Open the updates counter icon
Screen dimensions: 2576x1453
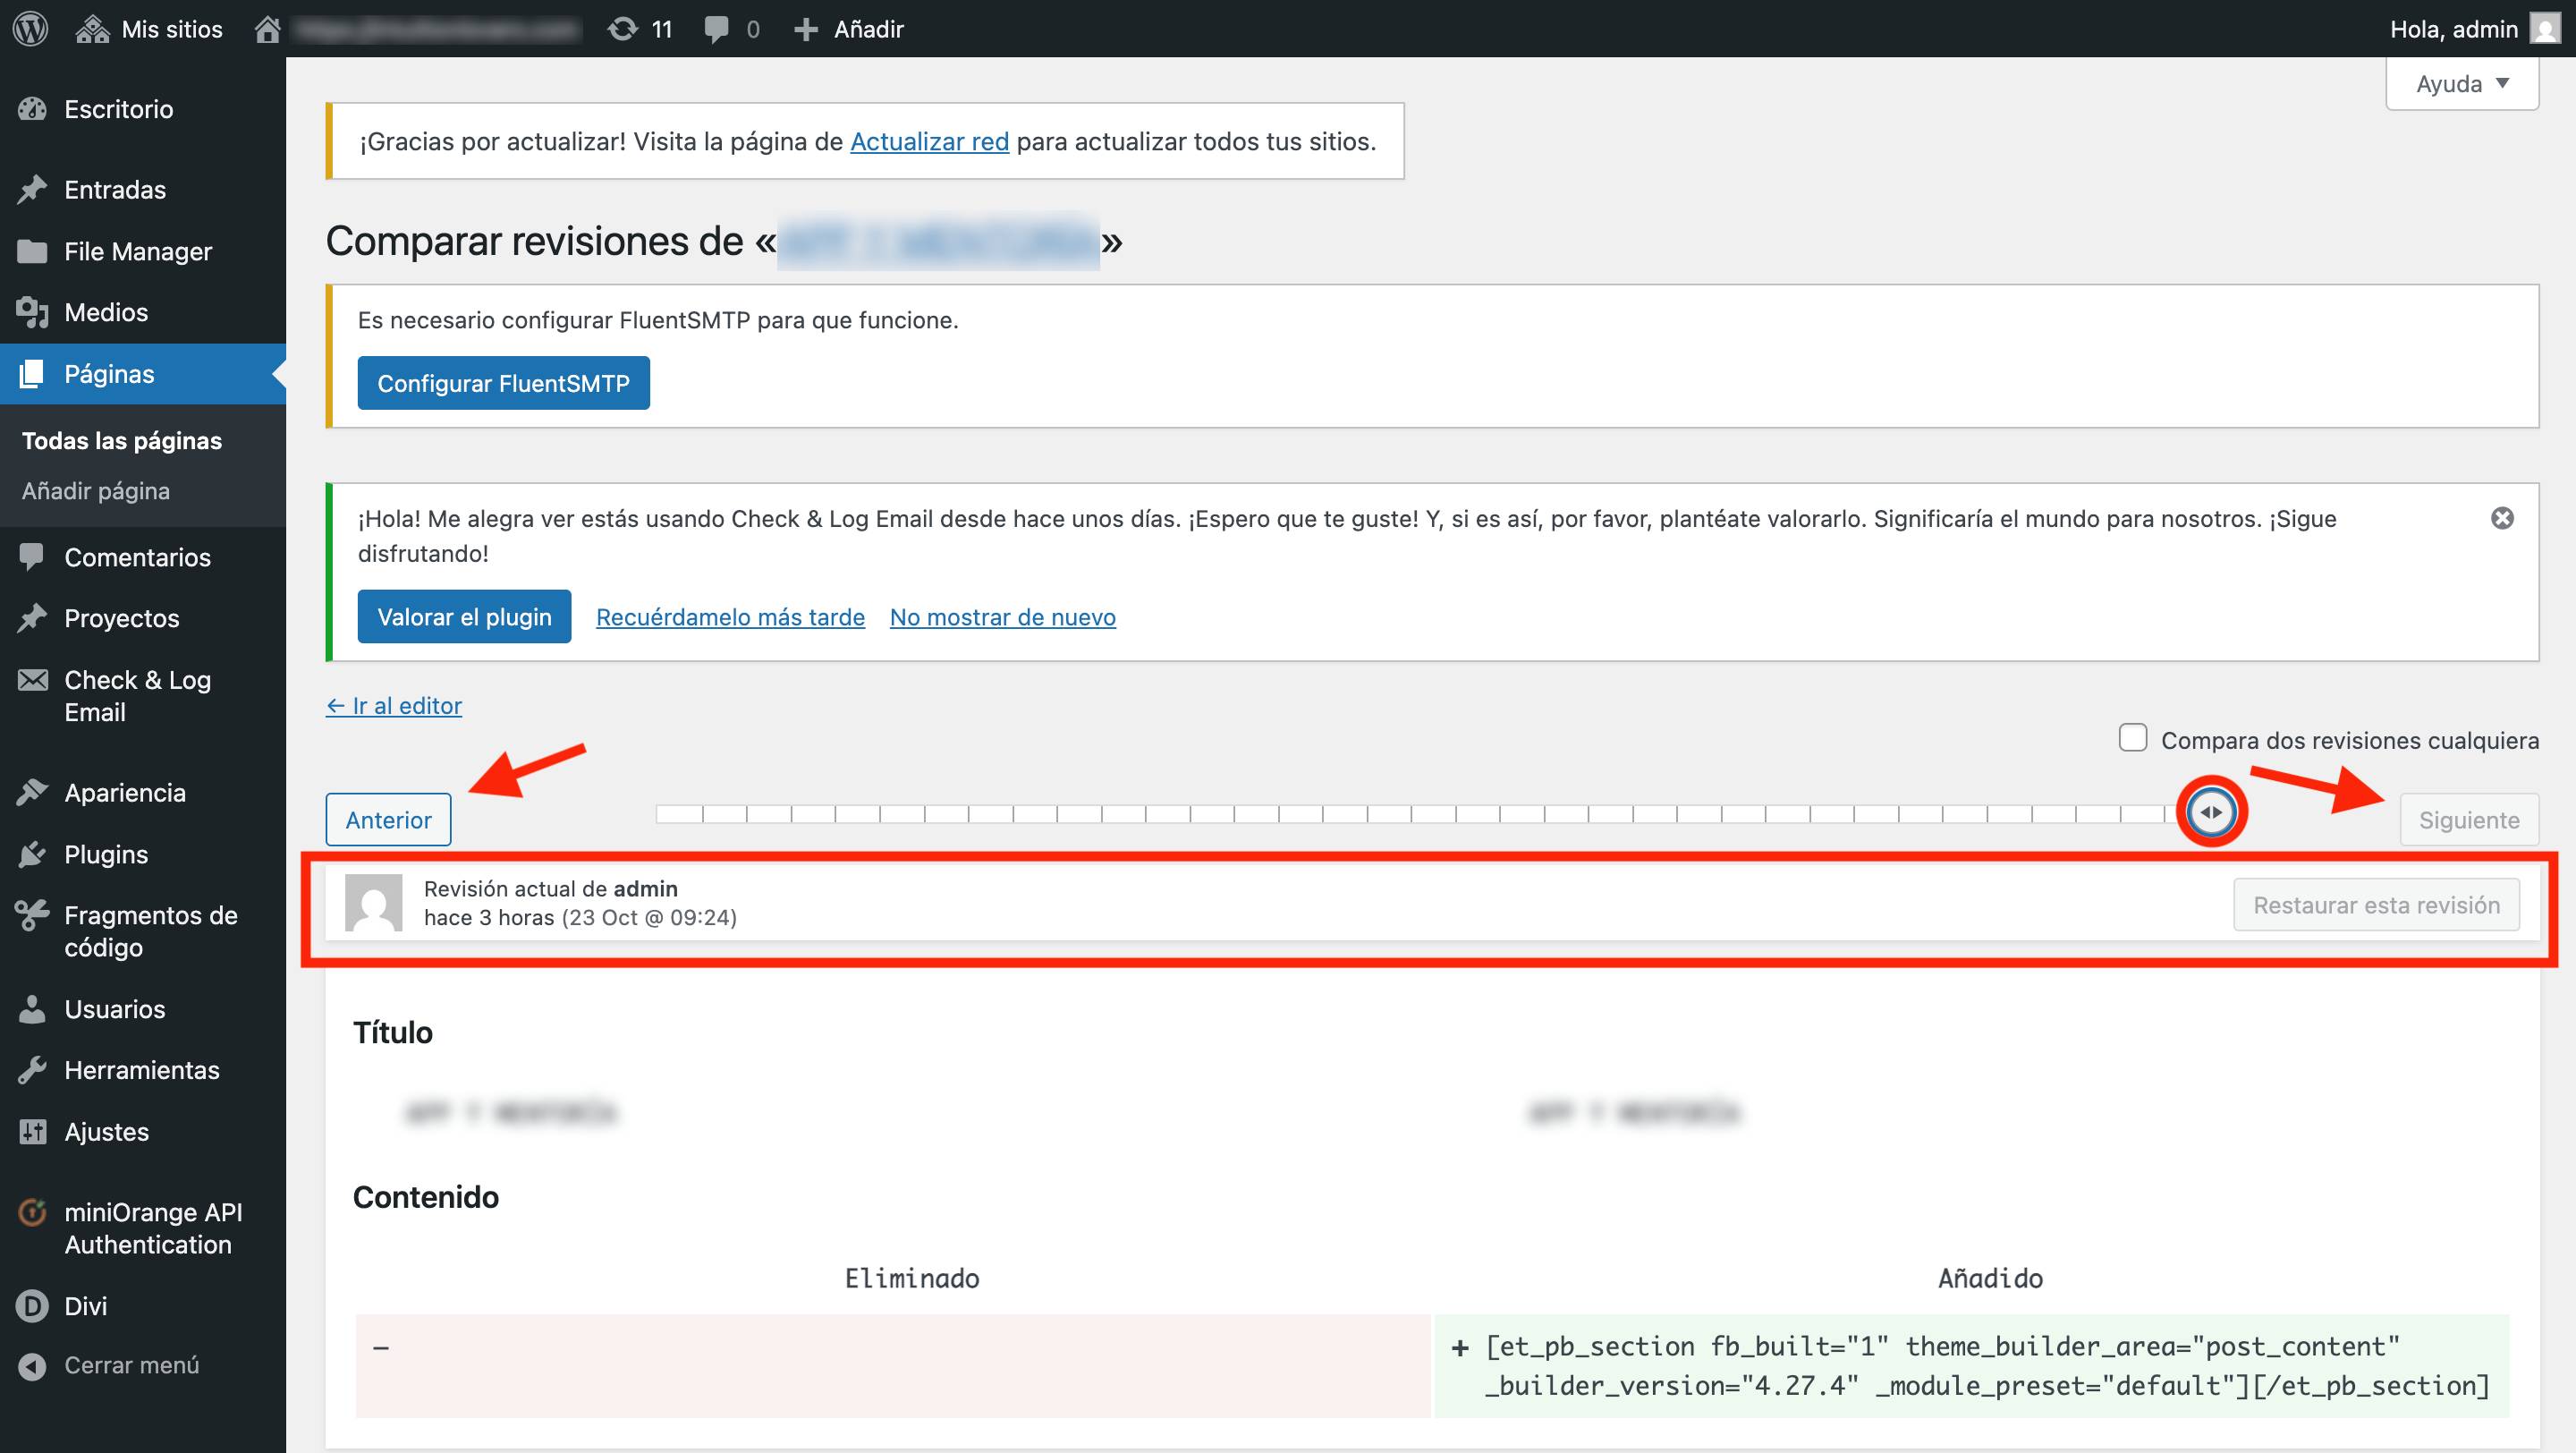click(x=623, y=29)
